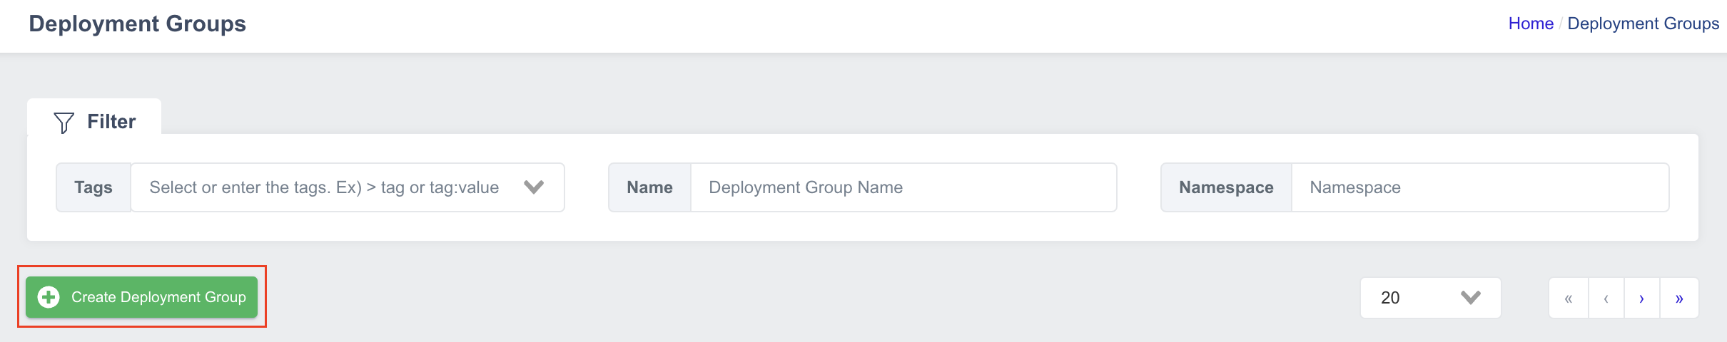Select the page size value 20
1727x342 pixels.
coord(1390,298)
